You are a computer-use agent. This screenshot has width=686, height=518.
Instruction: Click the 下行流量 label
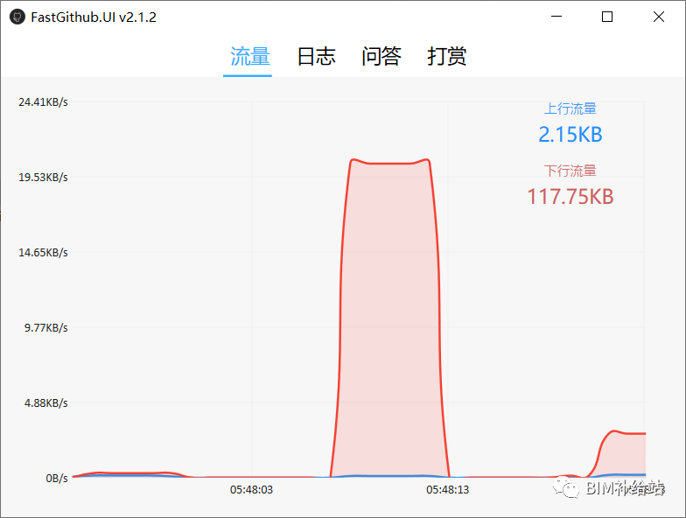[x=570, y=171]
